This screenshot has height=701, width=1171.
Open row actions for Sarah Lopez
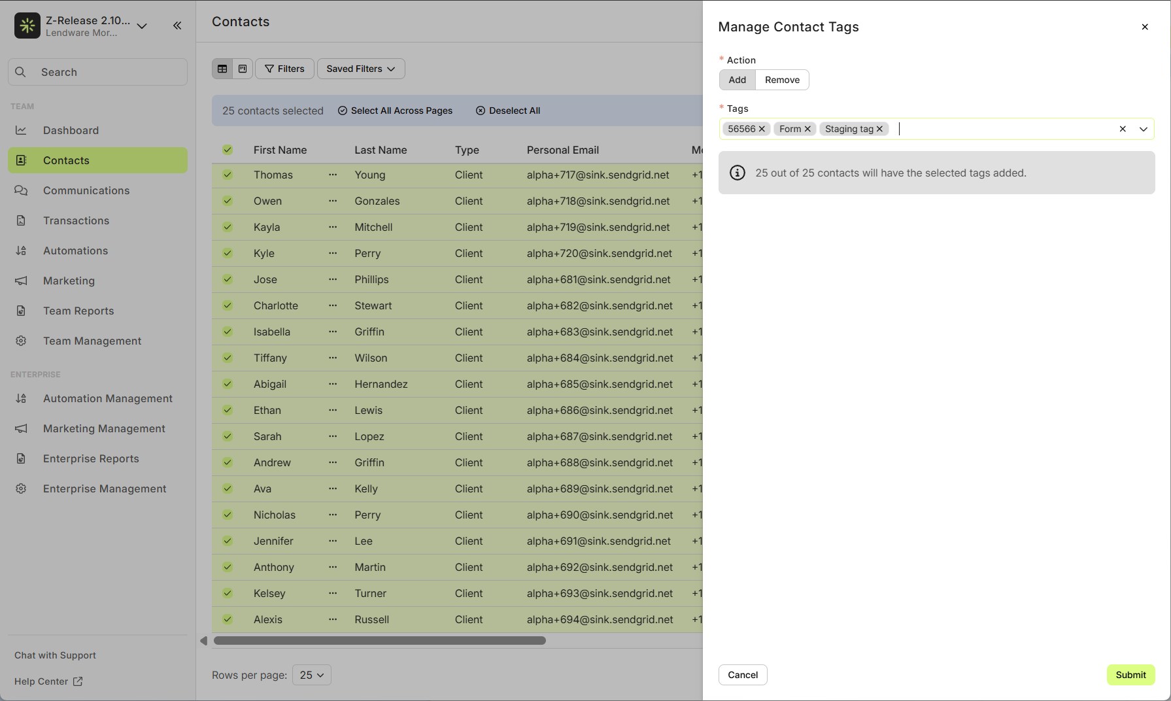333,436
